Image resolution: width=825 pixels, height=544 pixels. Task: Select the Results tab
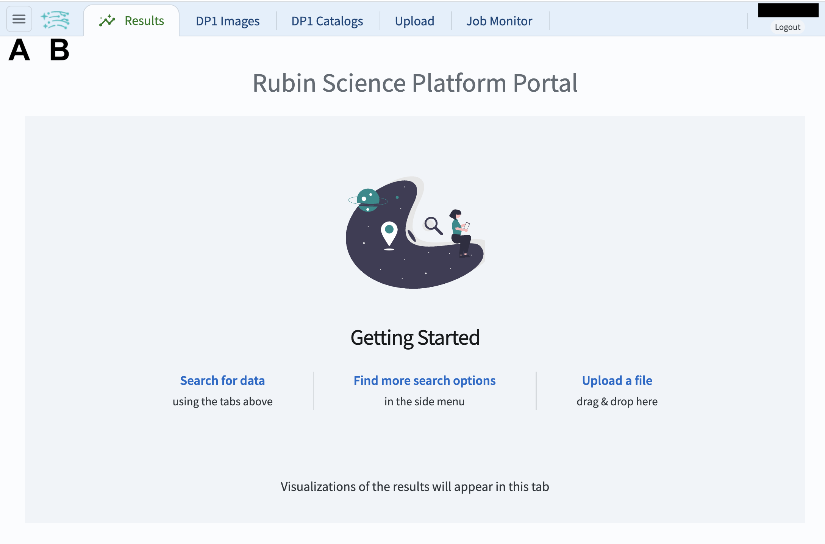point(144,21)
